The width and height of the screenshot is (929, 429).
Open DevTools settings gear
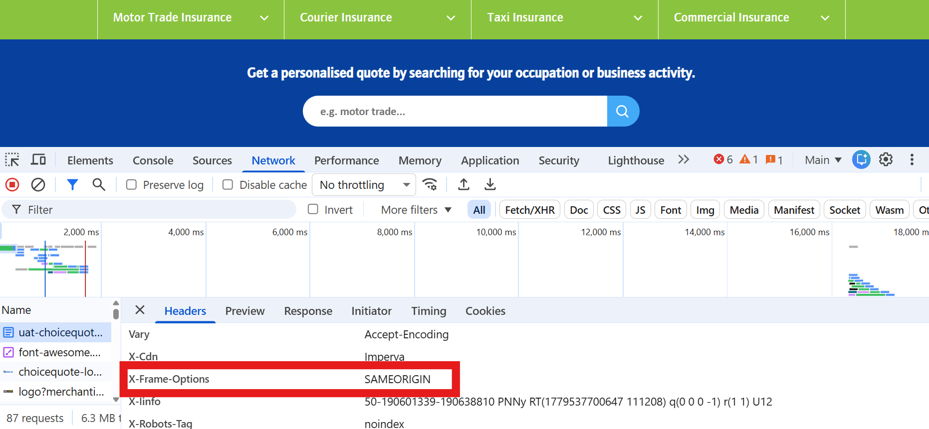[x=886, y=159]
